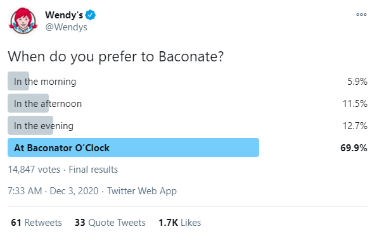Open the Wendy's profile avatar

point(23,21)
